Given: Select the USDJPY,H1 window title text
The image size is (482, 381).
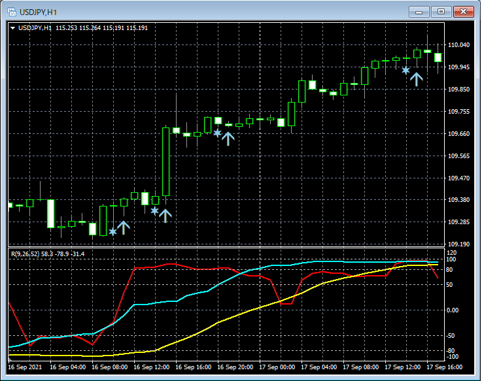Looking at the screenshot, I should click(x=38, y=12).
